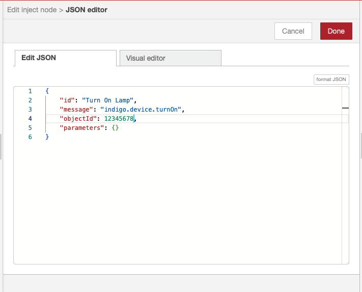Click the "indigo.device.turnOn" value
362x292 pixels.
(141, 110)
